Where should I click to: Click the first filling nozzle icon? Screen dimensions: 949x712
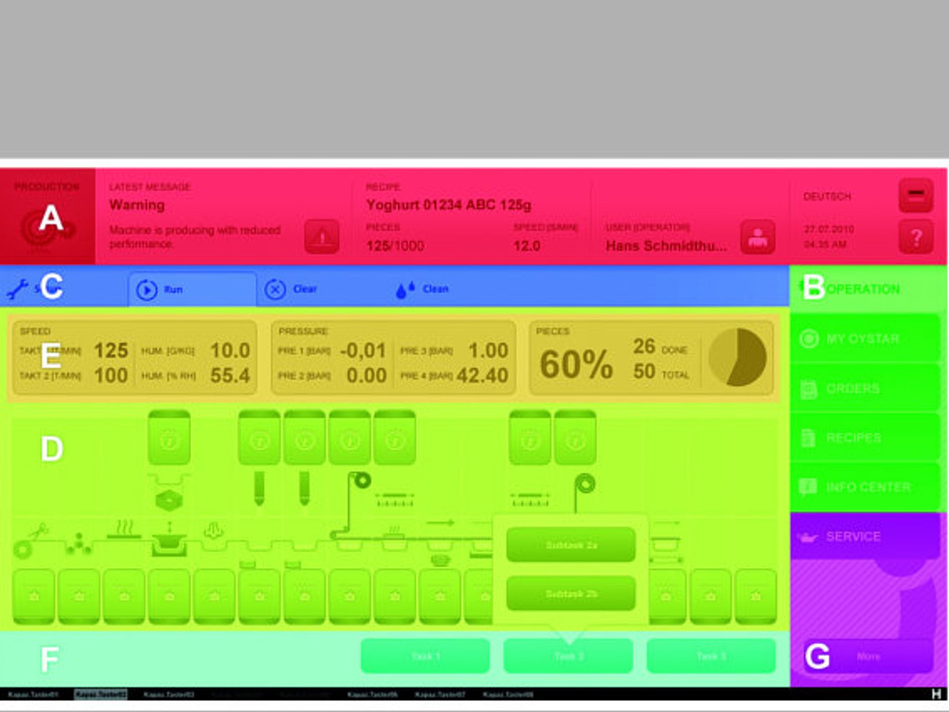(259, 488)
